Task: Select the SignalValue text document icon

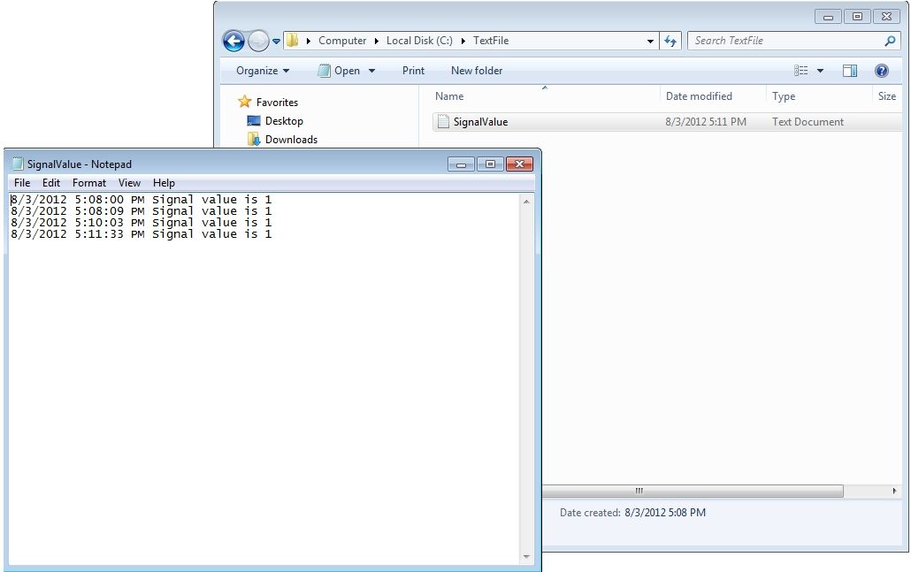Action: 442,121
